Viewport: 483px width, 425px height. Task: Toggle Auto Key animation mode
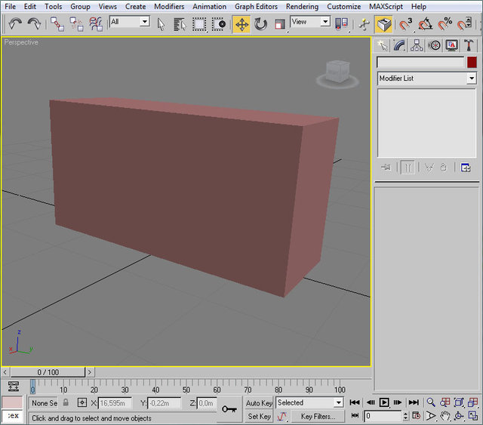point(259,403)
